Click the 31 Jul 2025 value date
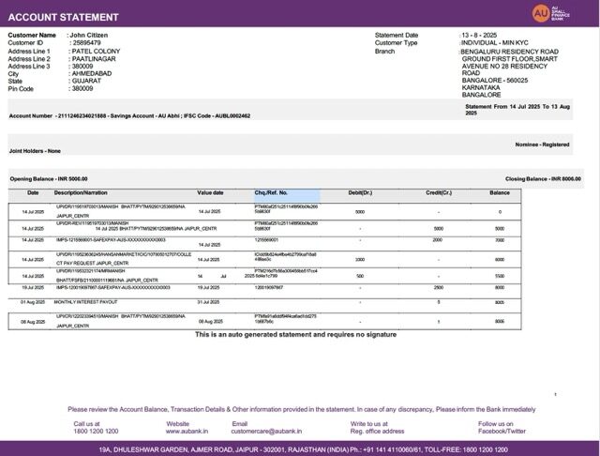 tap(208, 302)
